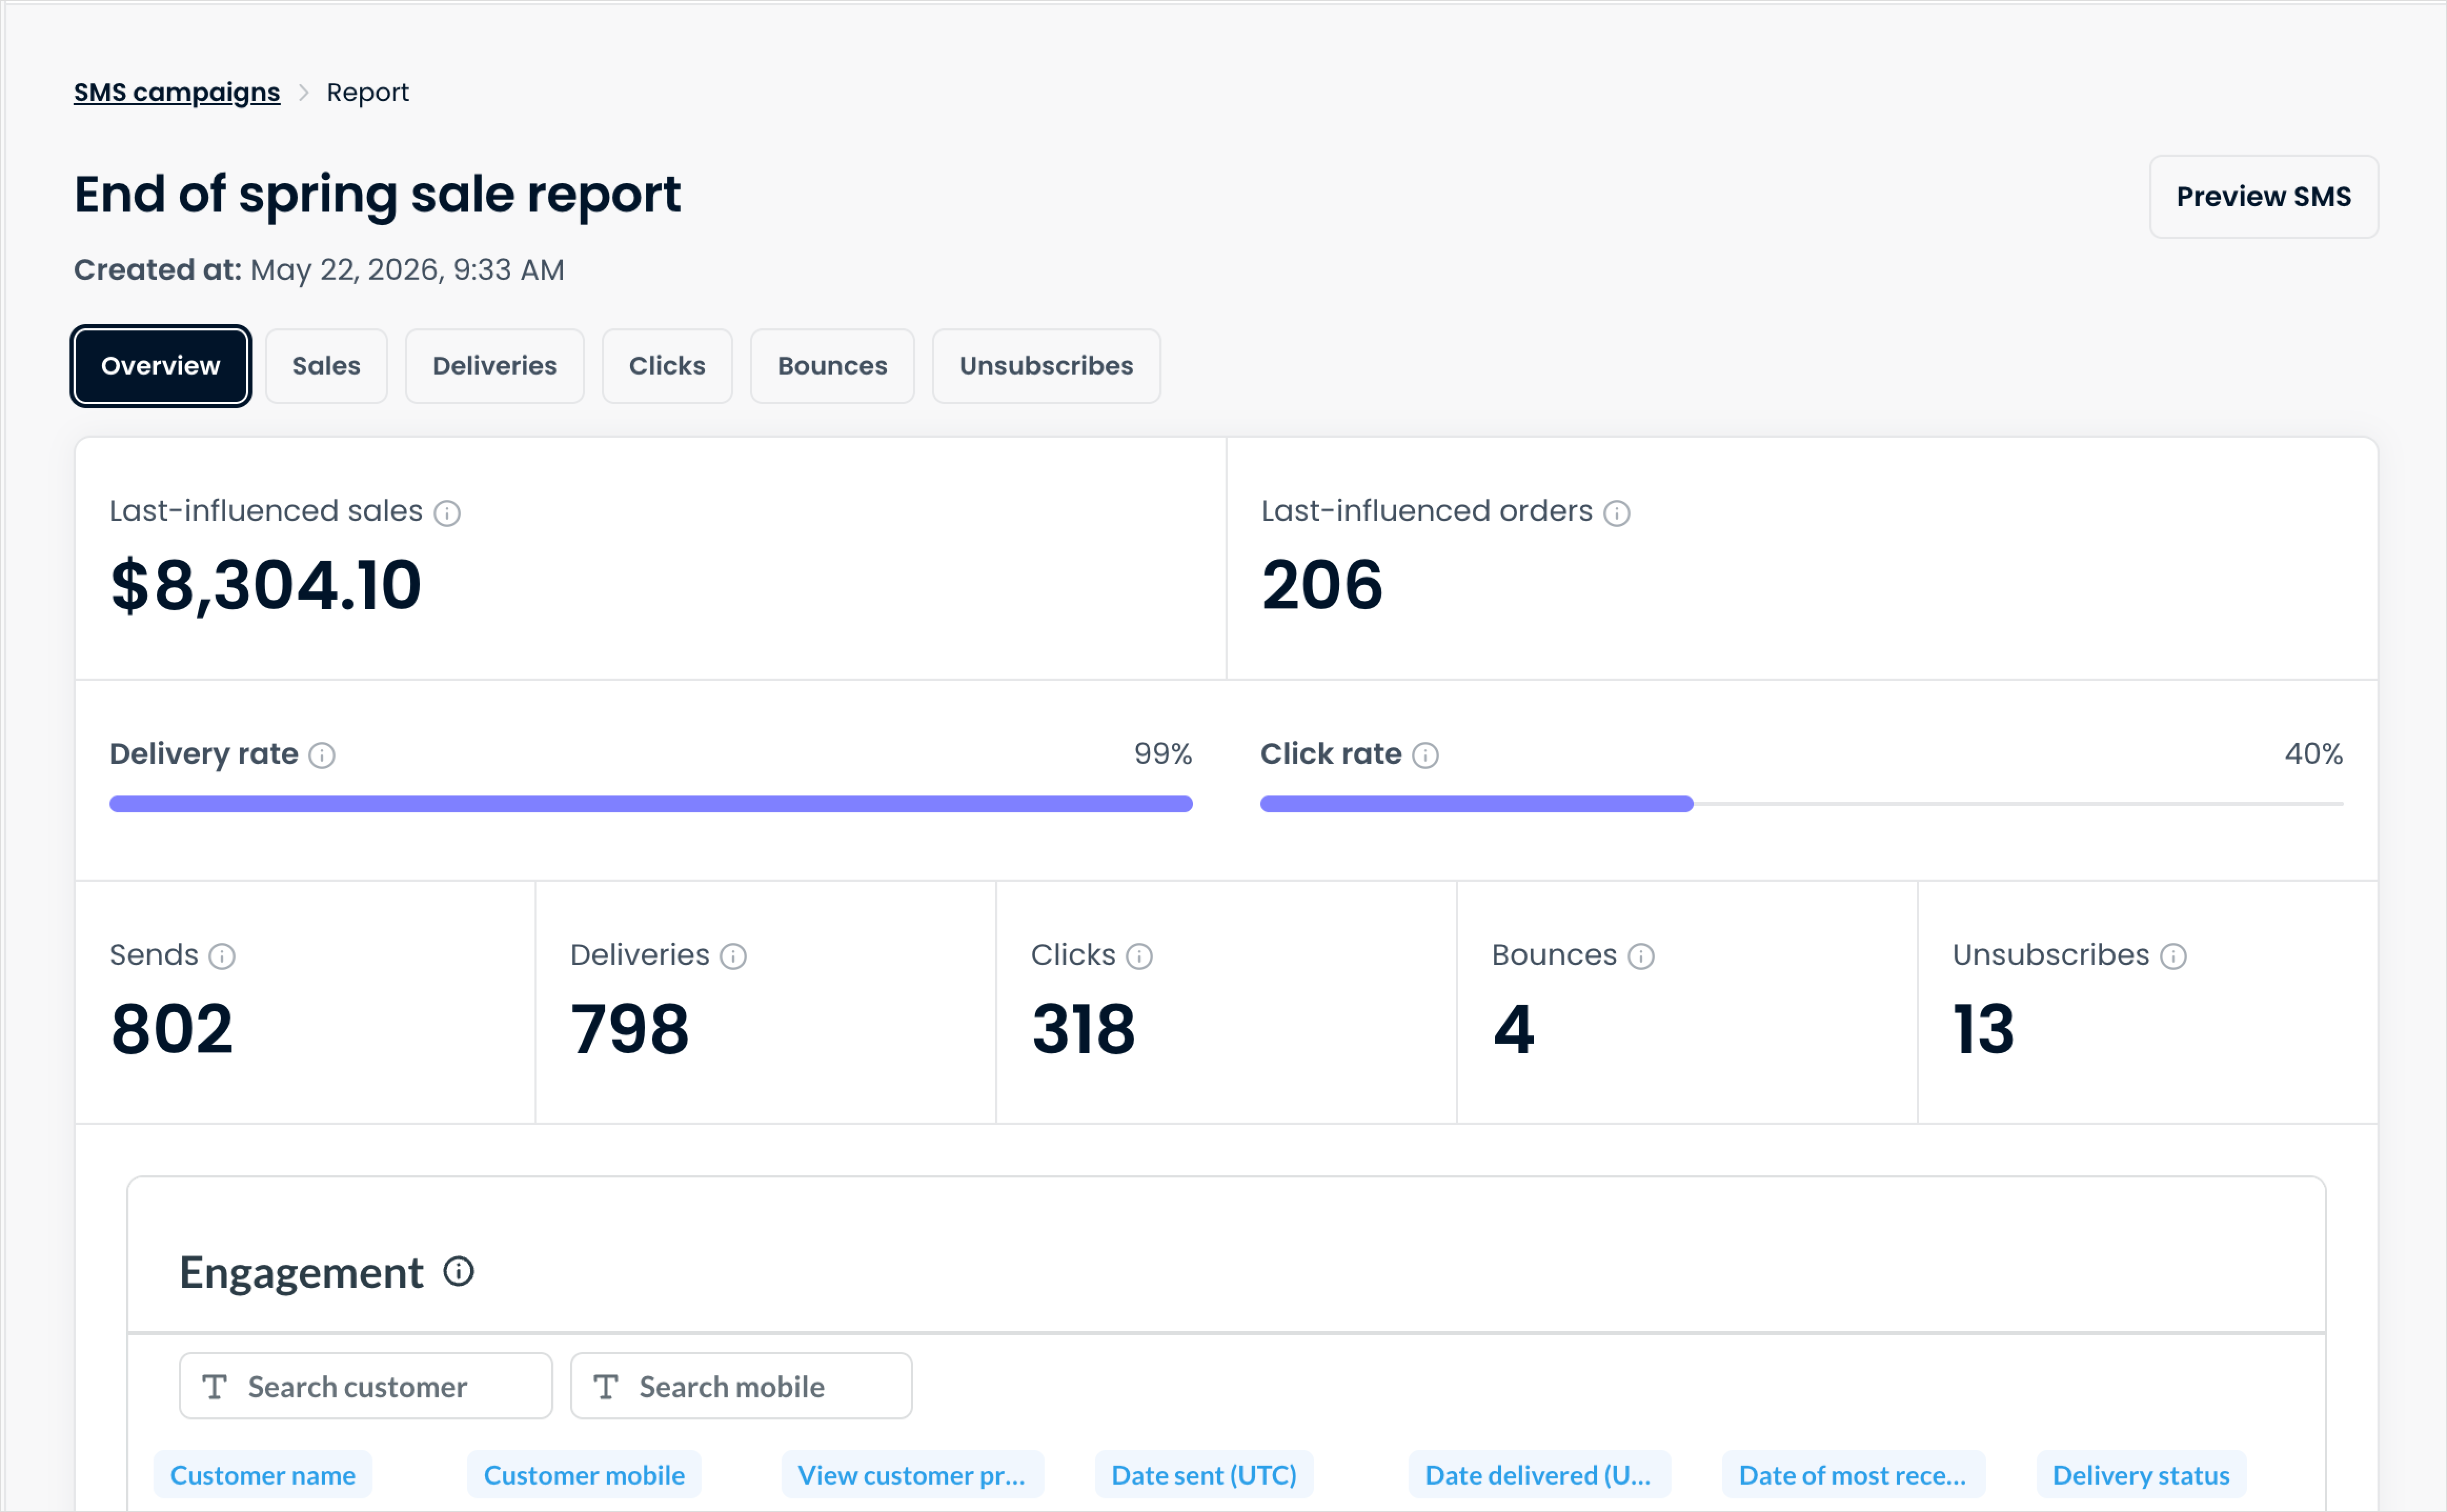The width and height of the screenshot is (2447, 1512).
Task: Click the Preview SMS button
Action: (x=2264, y=197)
